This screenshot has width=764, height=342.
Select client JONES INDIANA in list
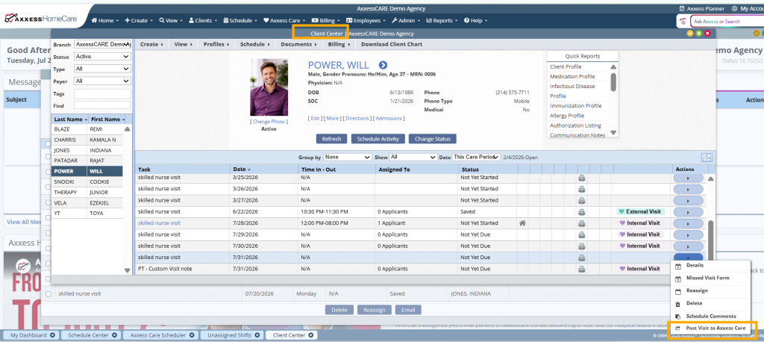(x=88, y=150)
